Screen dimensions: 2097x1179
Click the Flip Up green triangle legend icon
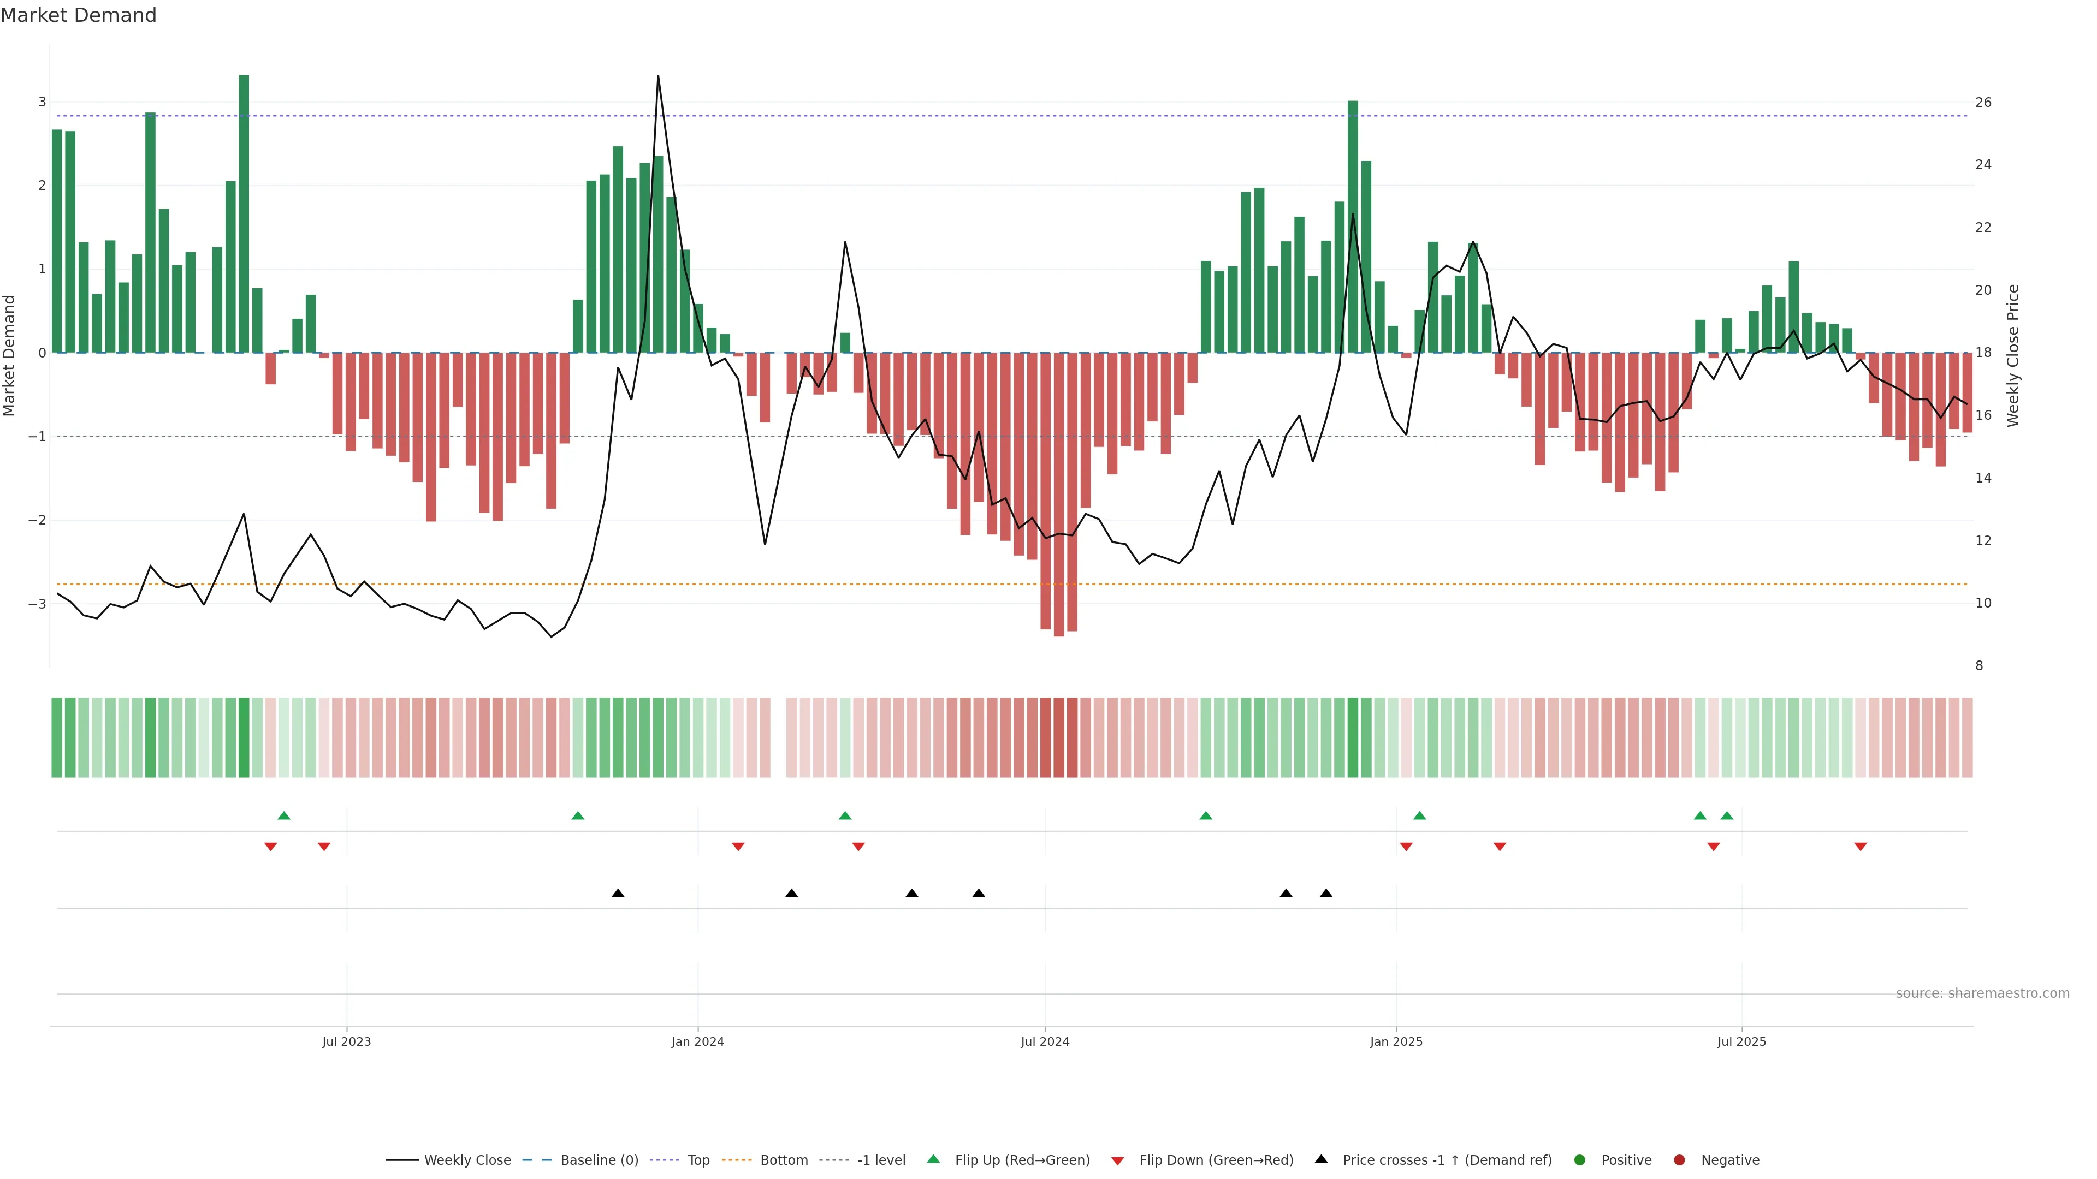pos(934,1159)
